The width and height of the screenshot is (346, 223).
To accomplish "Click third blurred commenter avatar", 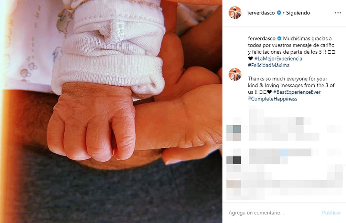I will (x=234, y=184).
